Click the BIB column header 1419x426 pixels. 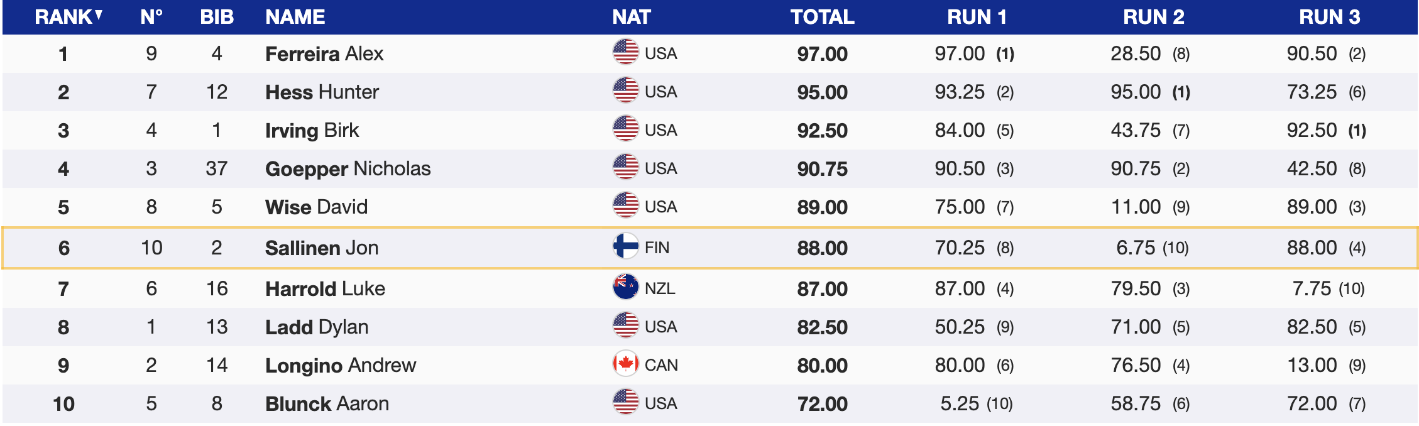click(217, 17)
